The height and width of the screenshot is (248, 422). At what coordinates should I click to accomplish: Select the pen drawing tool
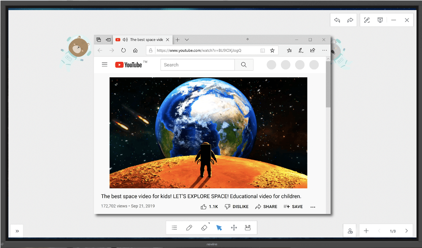(189, 228)
